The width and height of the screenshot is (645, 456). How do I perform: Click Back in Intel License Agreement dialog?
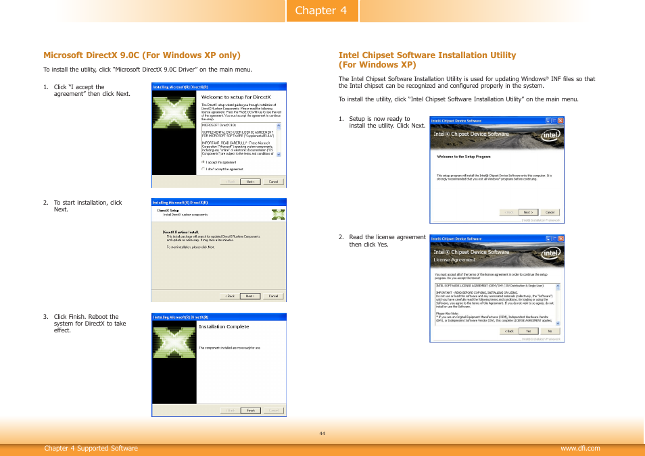pyautogui.click(x=509, y=331)
